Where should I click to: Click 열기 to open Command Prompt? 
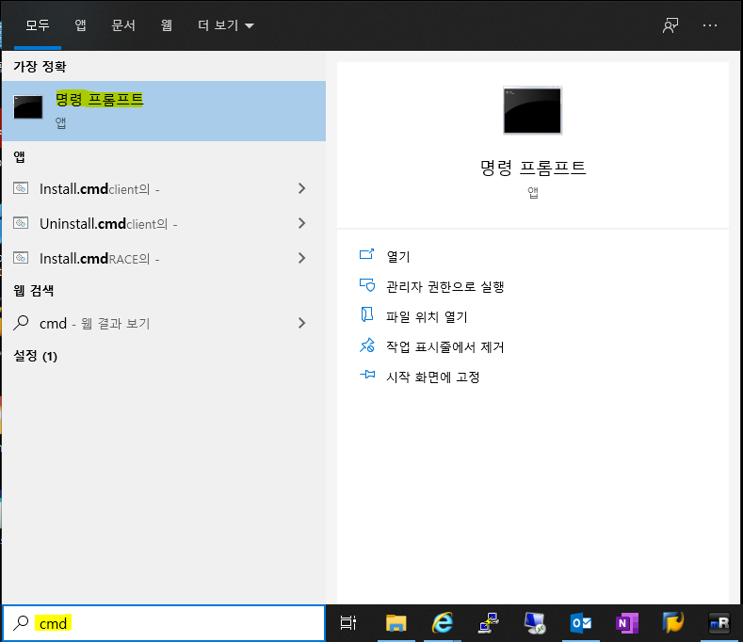[398, 256]
